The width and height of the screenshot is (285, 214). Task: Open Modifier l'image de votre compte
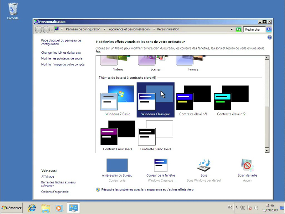coord(63,64)
